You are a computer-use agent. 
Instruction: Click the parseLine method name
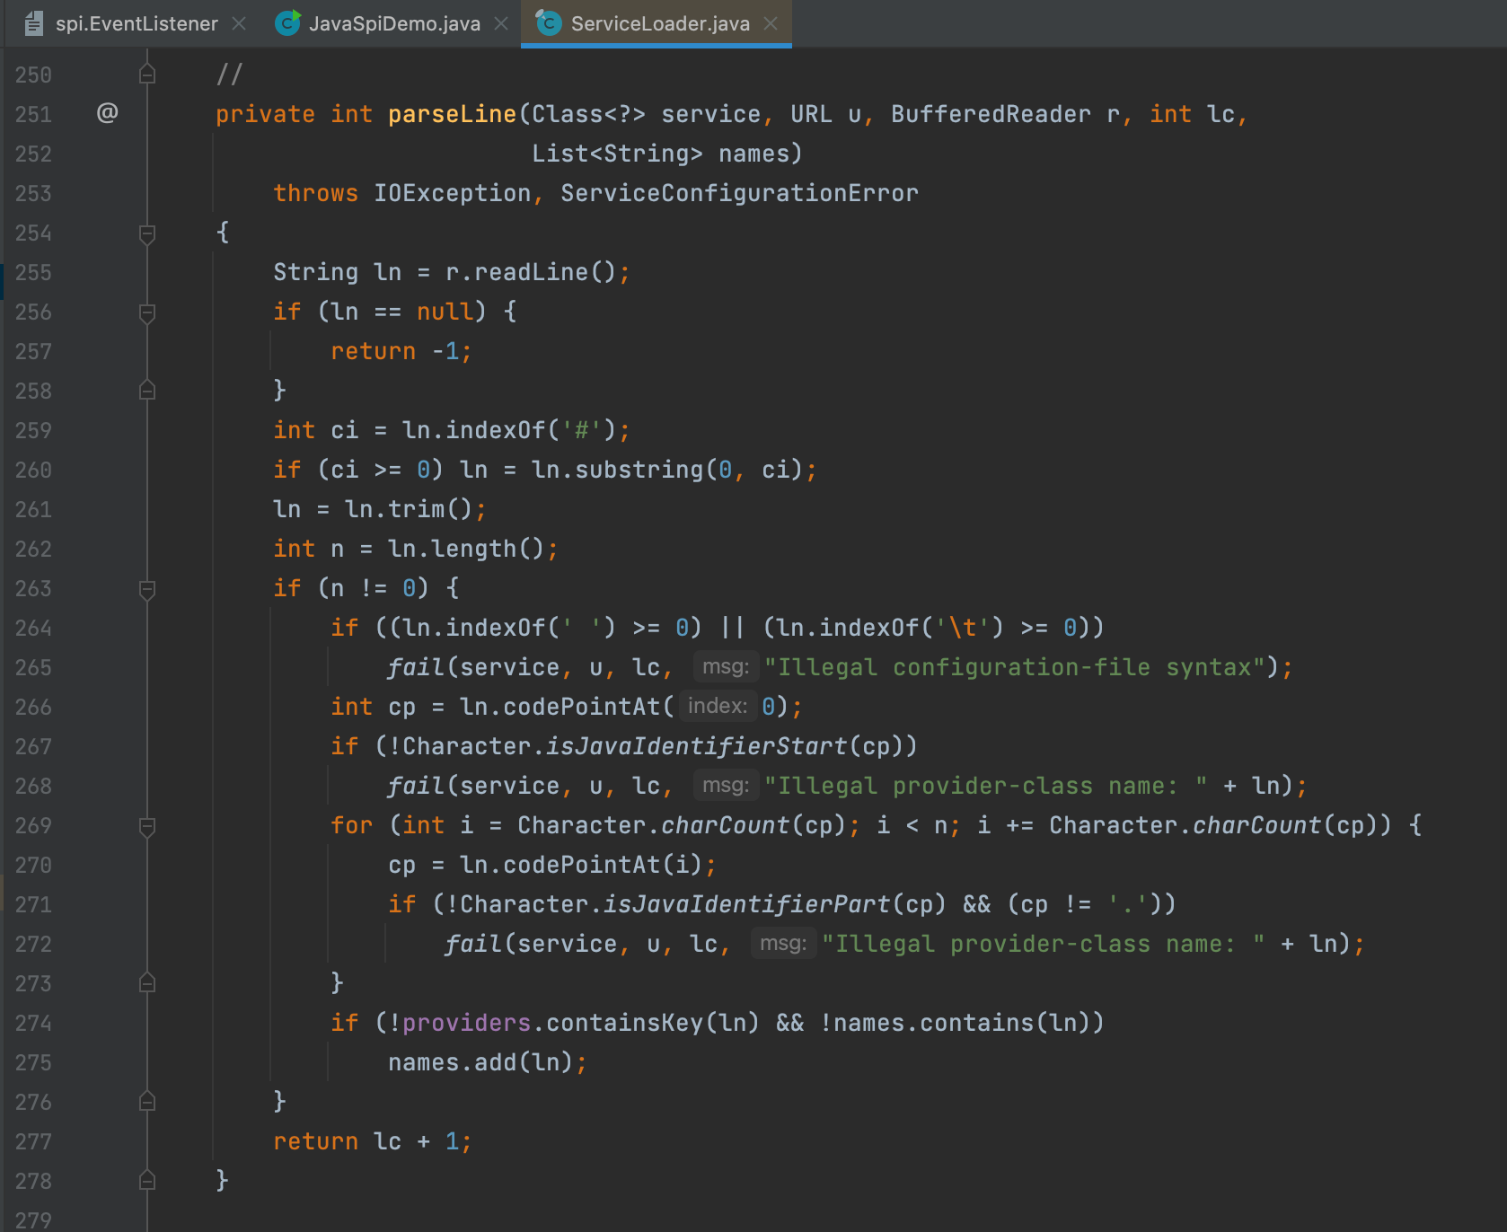[452, 114]
